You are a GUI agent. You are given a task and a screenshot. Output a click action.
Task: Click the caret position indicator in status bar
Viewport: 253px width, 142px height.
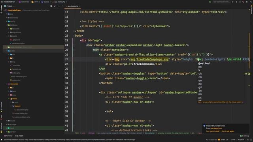(223, 140)
